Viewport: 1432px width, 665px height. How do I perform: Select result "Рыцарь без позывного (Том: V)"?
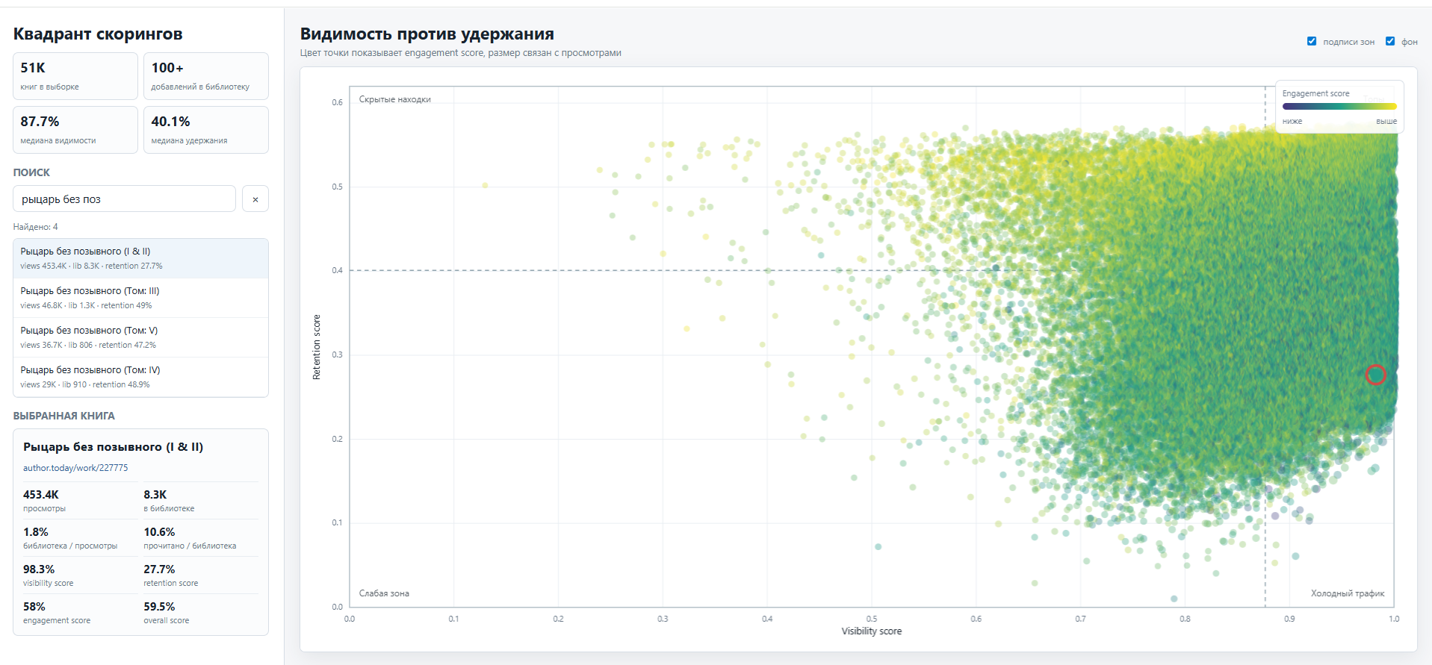point(140,337)
